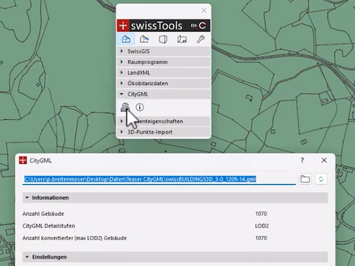Reload the GML file with the refresh icon

pos(321,179)
